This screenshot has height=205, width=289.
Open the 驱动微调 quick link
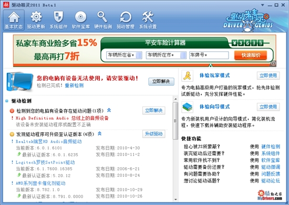click(x=271, y=167)
